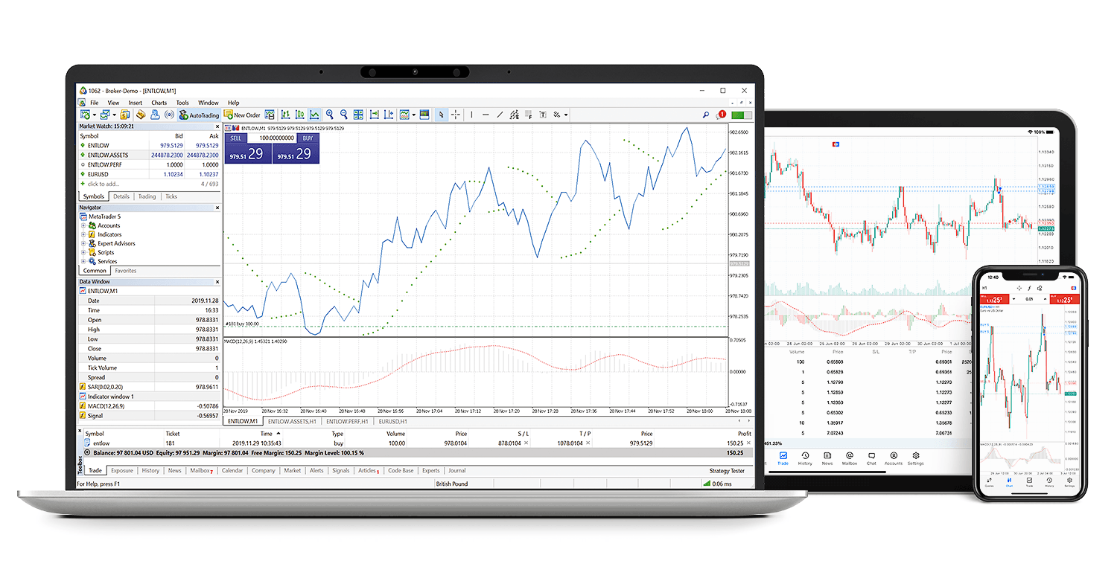1117x584 pixels.
Task: Open the File menu
Action: tap(95, 103)
